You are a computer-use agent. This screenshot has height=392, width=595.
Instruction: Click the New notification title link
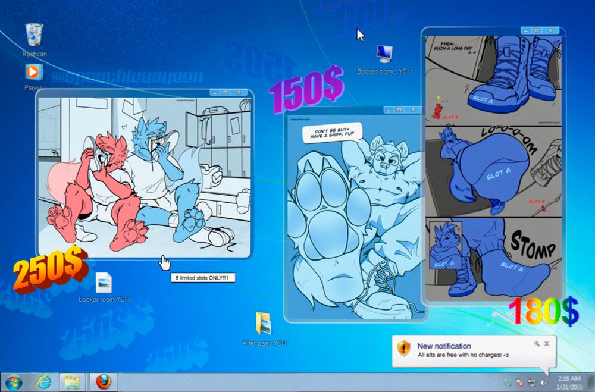(x=444, y=346)
